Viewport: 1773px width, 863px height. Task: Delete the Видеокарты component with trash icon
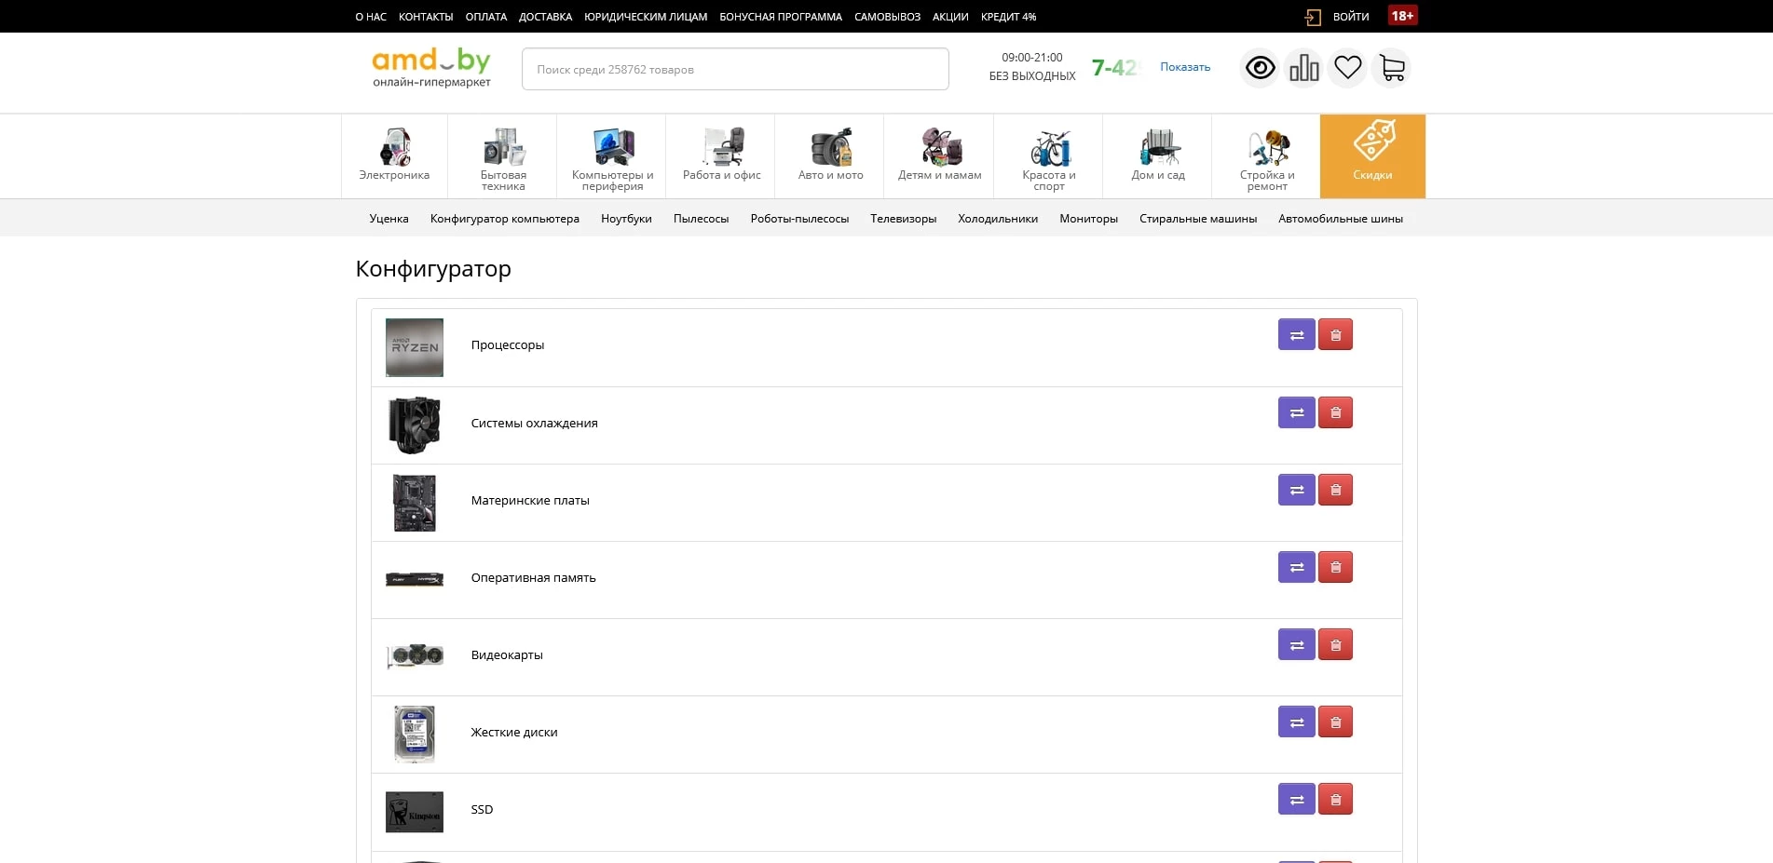[1335, 645]
